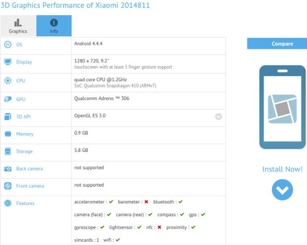This screenshot has width=307, height=245.
Task: Click the Memory module icon
Action: coord(8,134)
